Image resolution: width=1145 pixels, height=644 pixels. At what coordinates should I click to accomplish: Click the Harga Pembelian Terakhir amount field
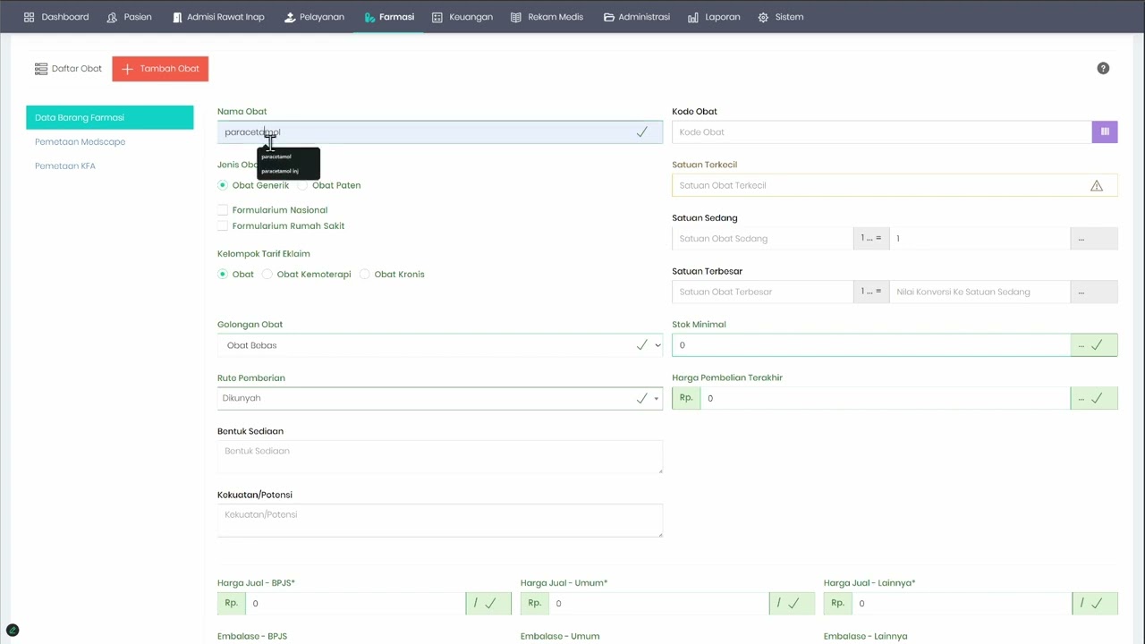[x=885, y=398]
